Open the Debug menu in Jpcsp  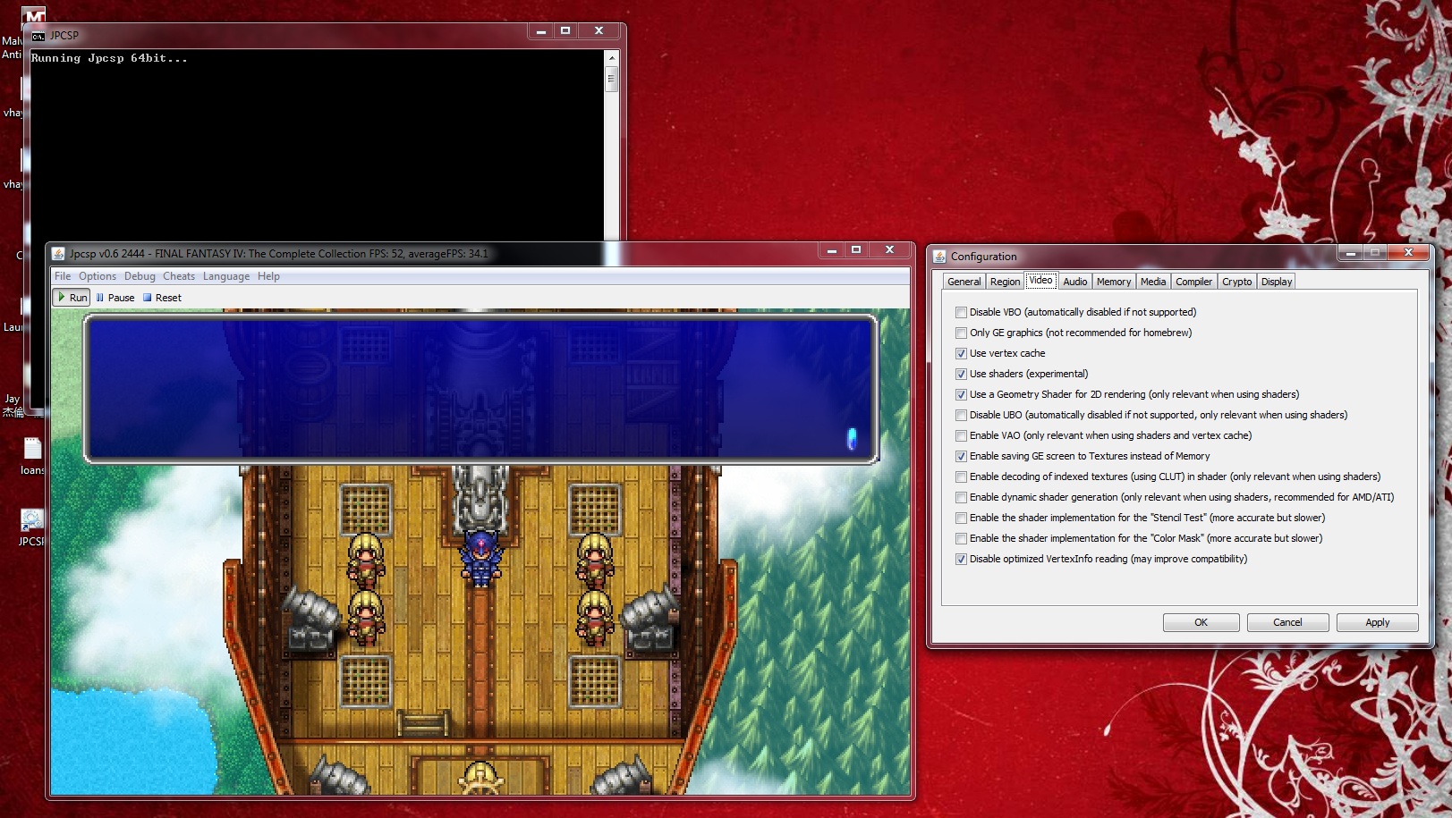click(140, 276)
